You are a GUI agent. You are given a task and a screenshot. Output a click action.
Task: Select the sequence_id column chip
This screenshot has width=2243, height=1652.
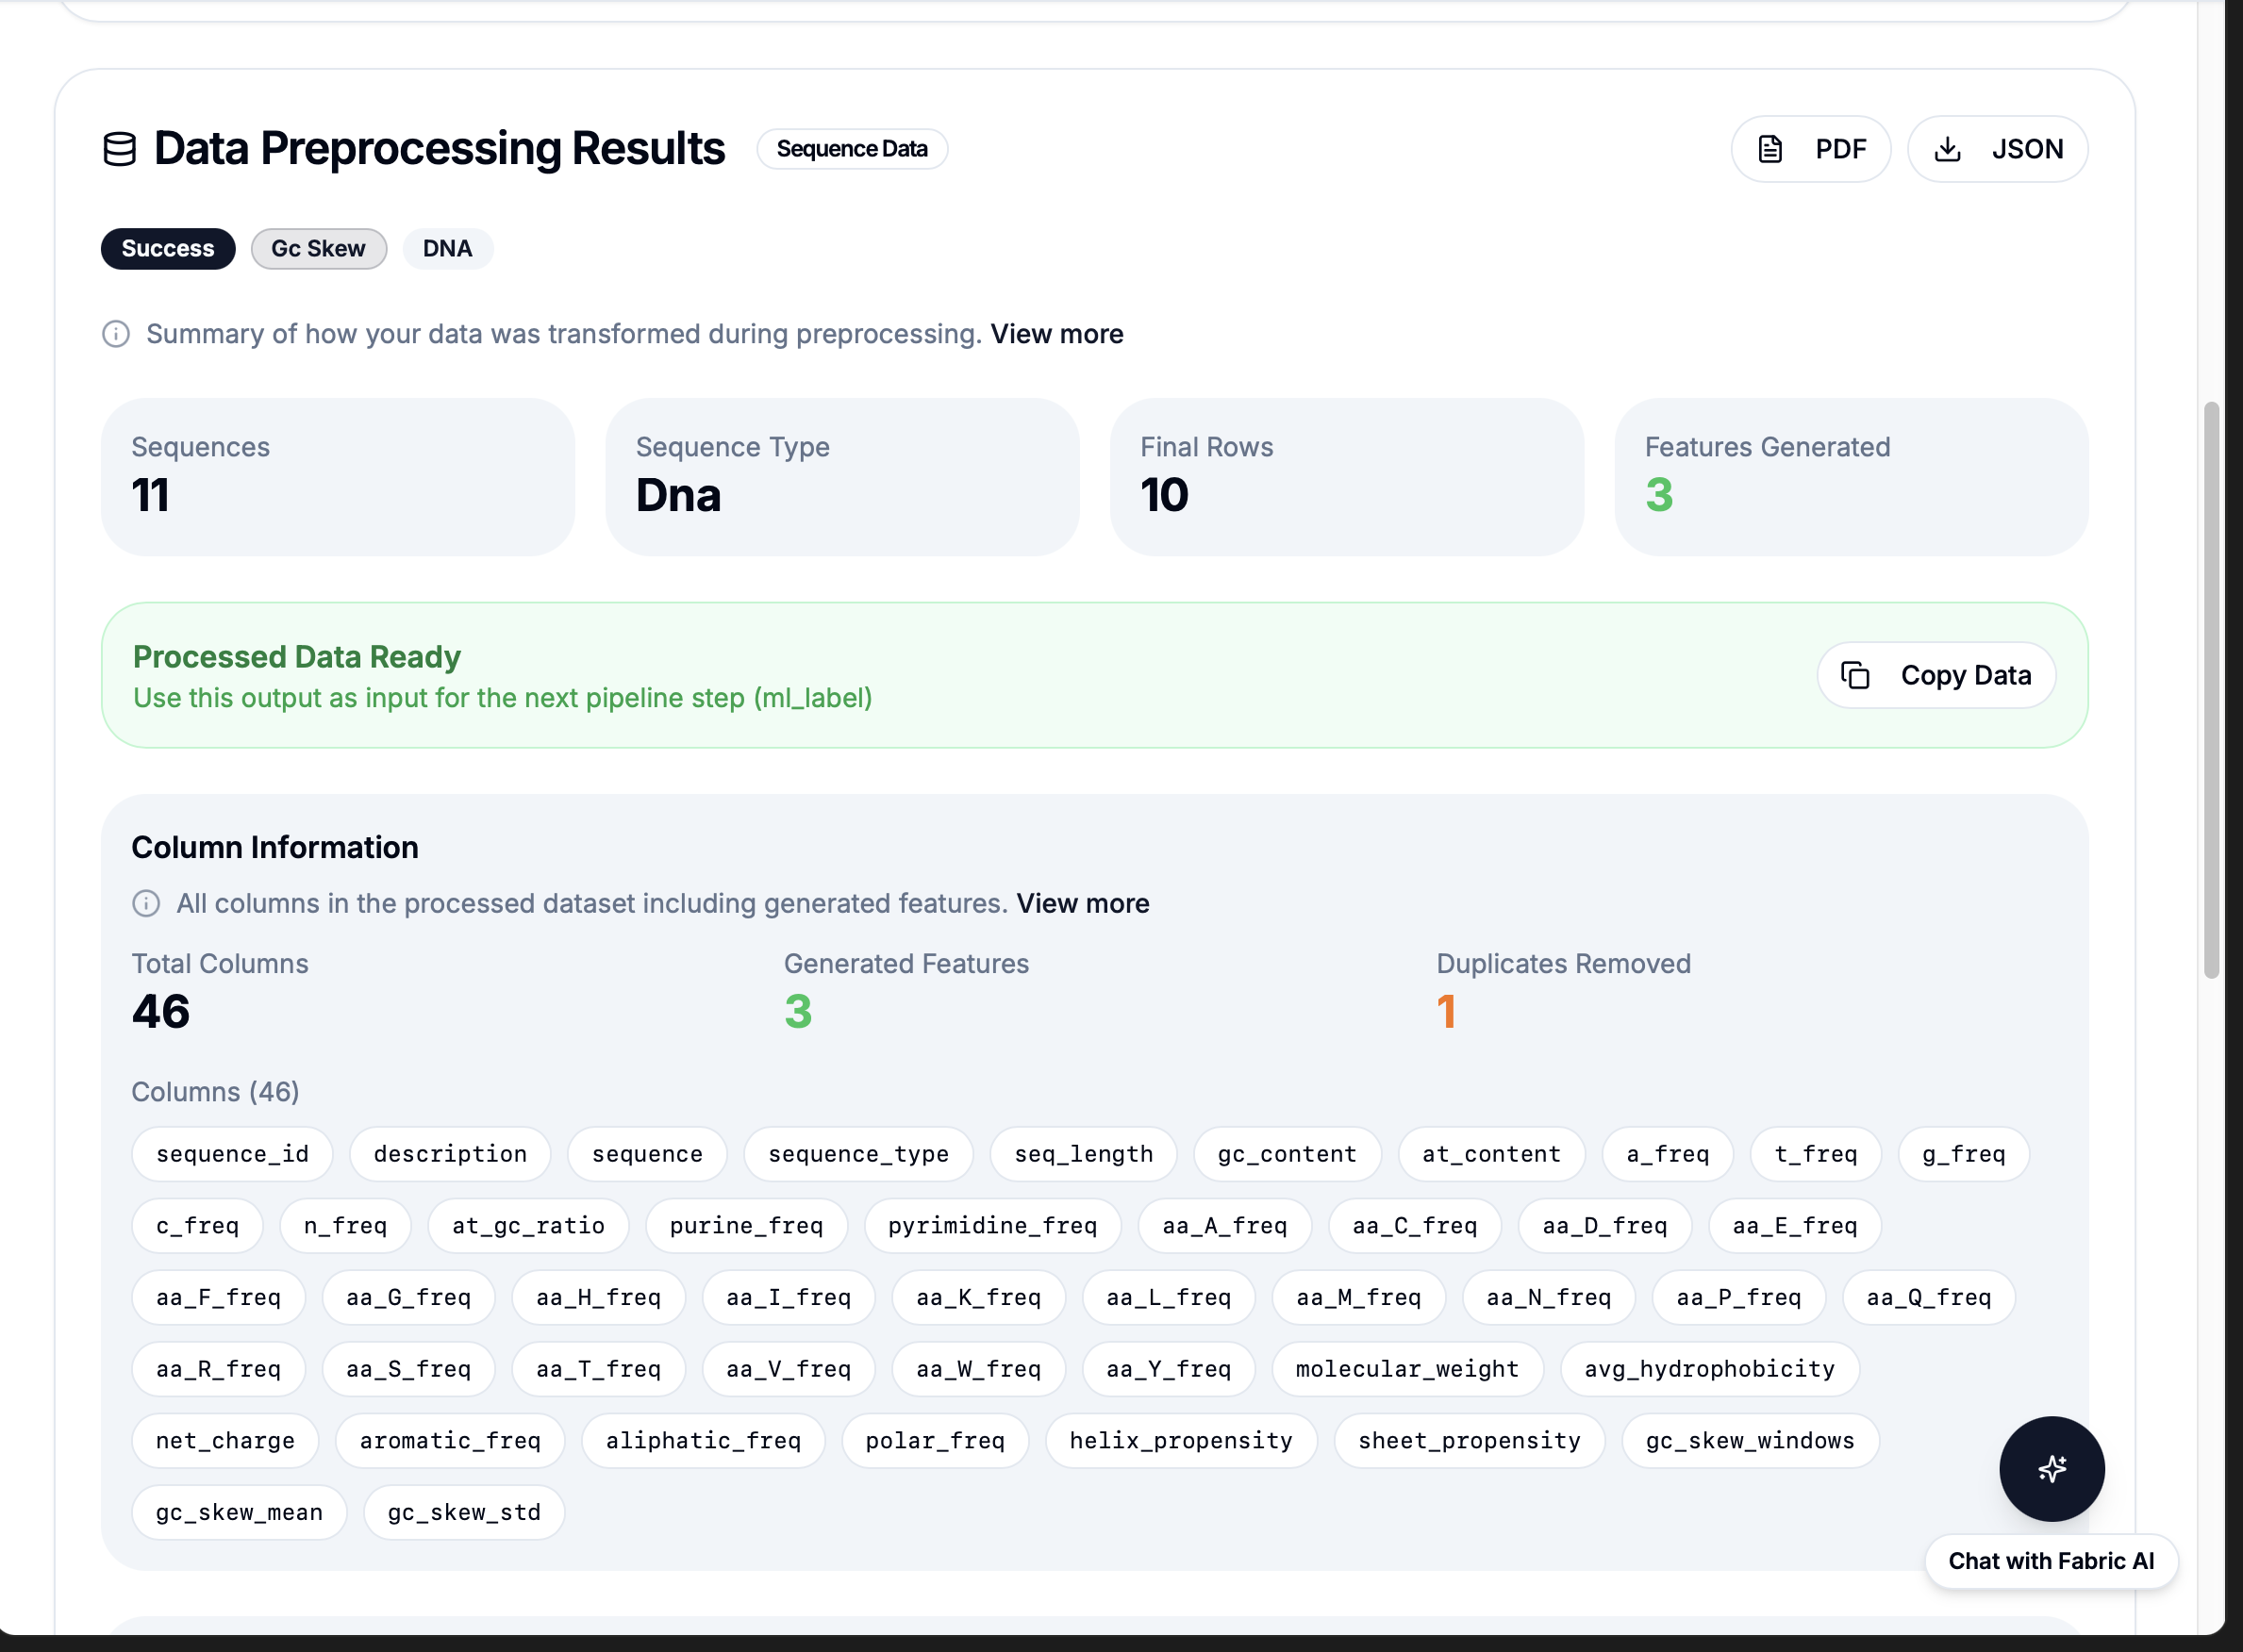[232, 1154]
